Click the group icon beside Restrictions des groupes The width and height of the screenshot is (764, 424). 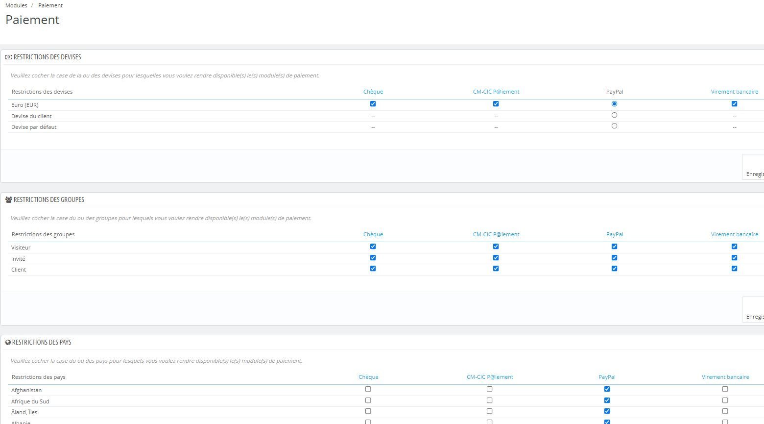[x=8, y=200]
